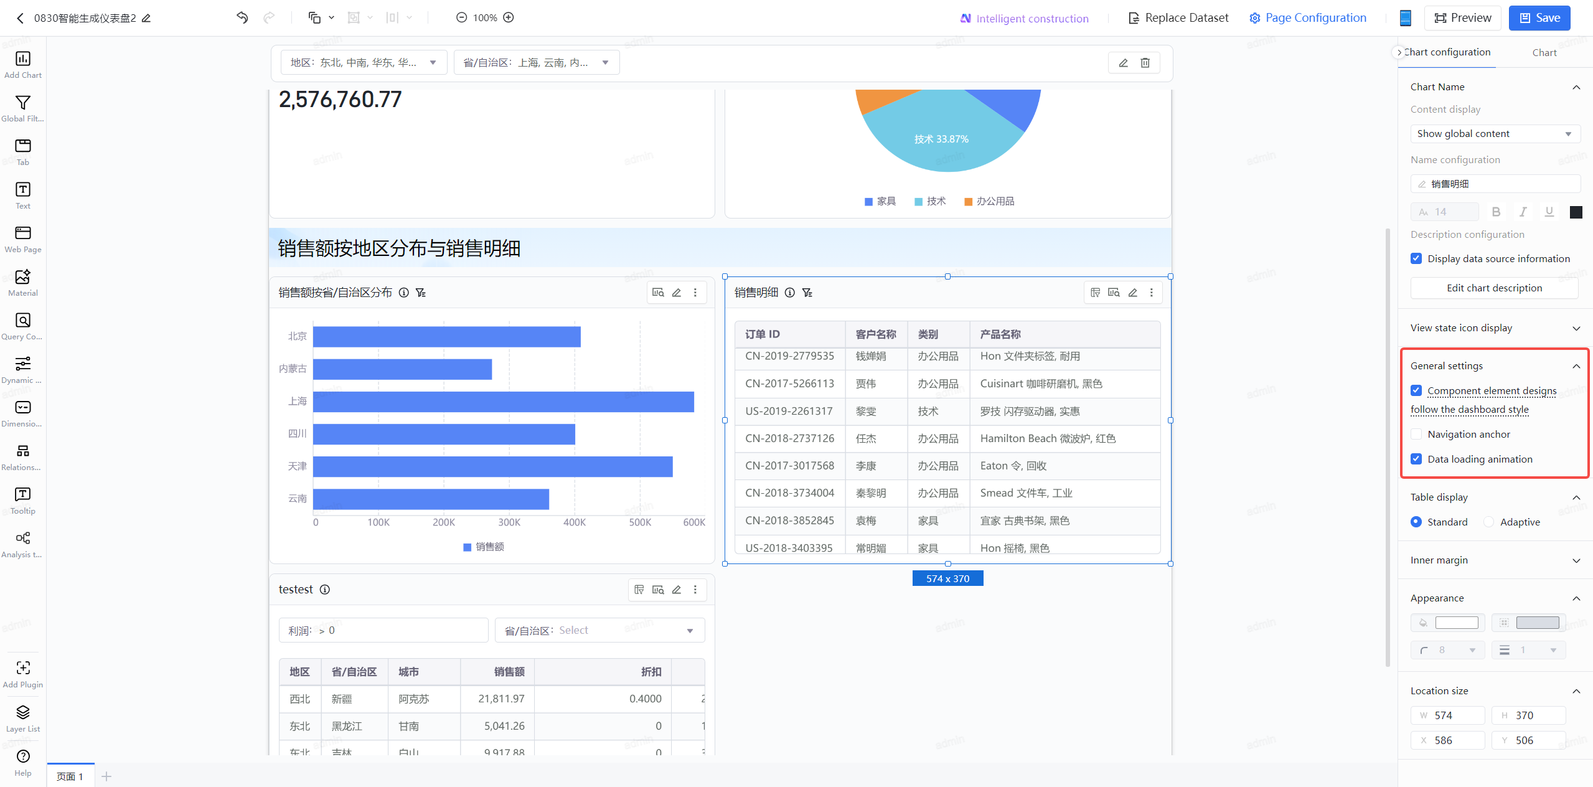This screenshot has width=1593, height=787.
Task: Collapse the General settings section
Action: (x=1576, y=366)
